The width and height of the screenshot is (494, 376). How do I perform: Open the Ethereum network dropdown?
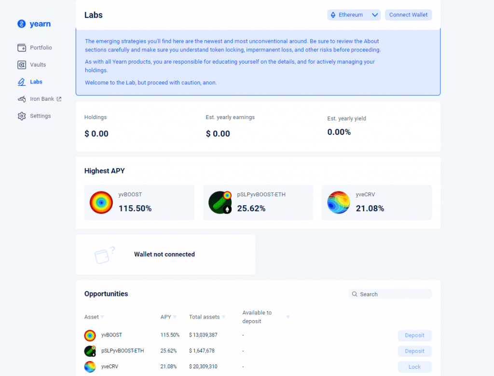point(354,15)
